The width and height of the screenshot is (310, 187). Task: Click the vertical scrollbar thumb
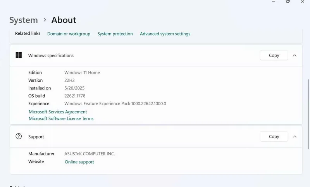(x=309, y=114)
